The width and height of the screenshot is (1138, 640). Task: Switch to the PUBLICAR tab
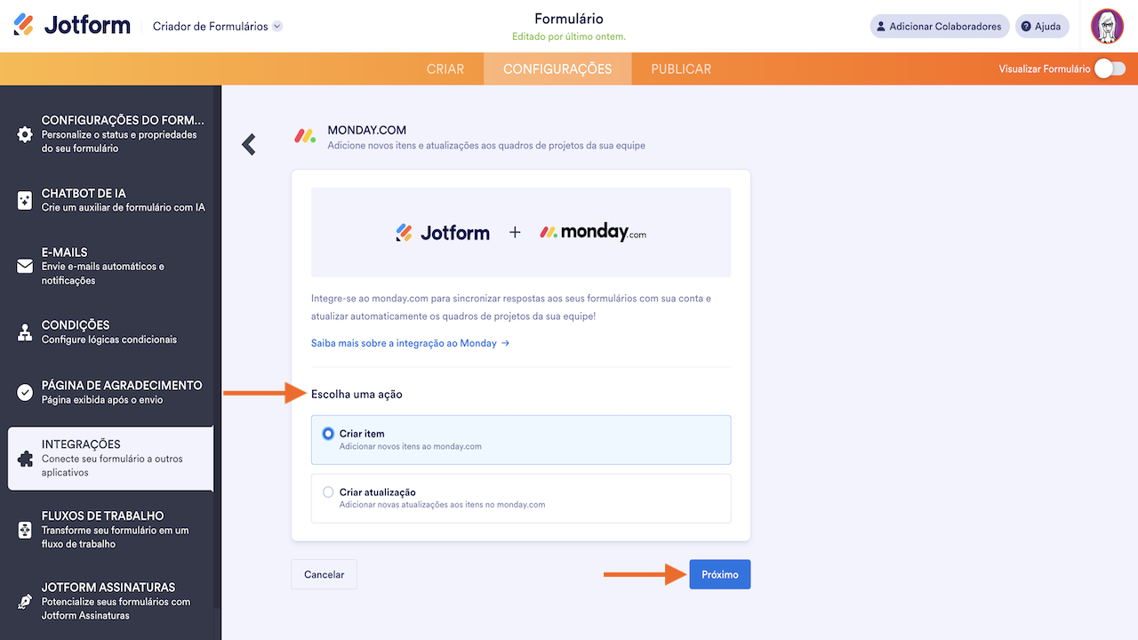(680, 69)
